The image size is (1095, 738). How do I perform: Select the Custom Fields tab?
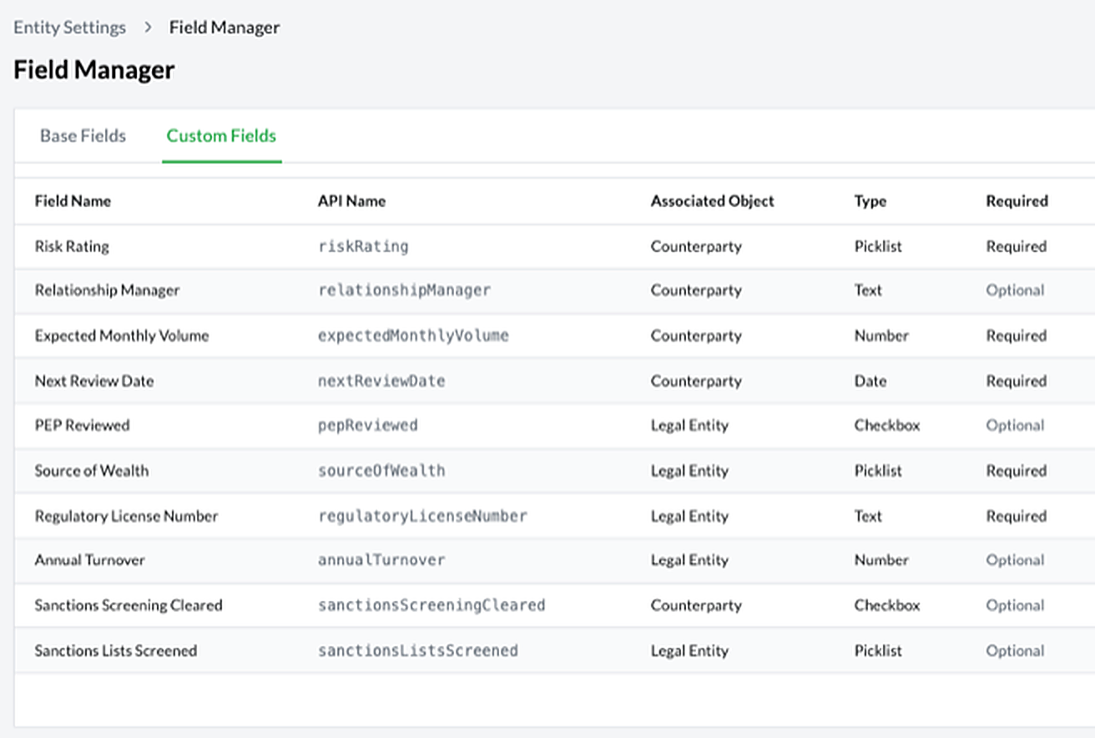click(x=221, y=135)
